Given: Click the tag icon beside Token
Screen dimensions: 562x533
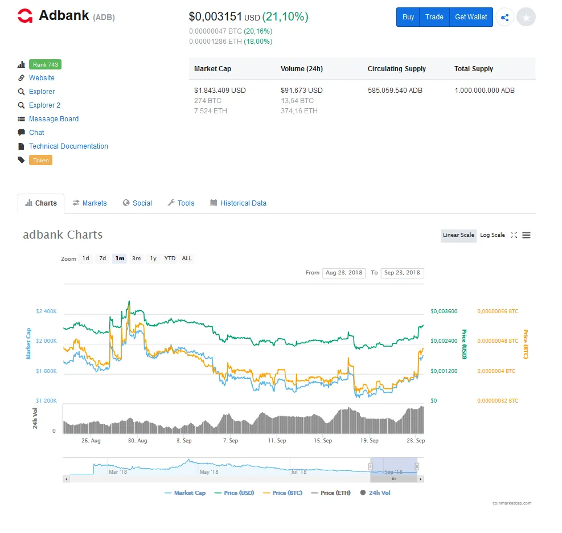Looking at the screenshot, I should coord(21,160).
